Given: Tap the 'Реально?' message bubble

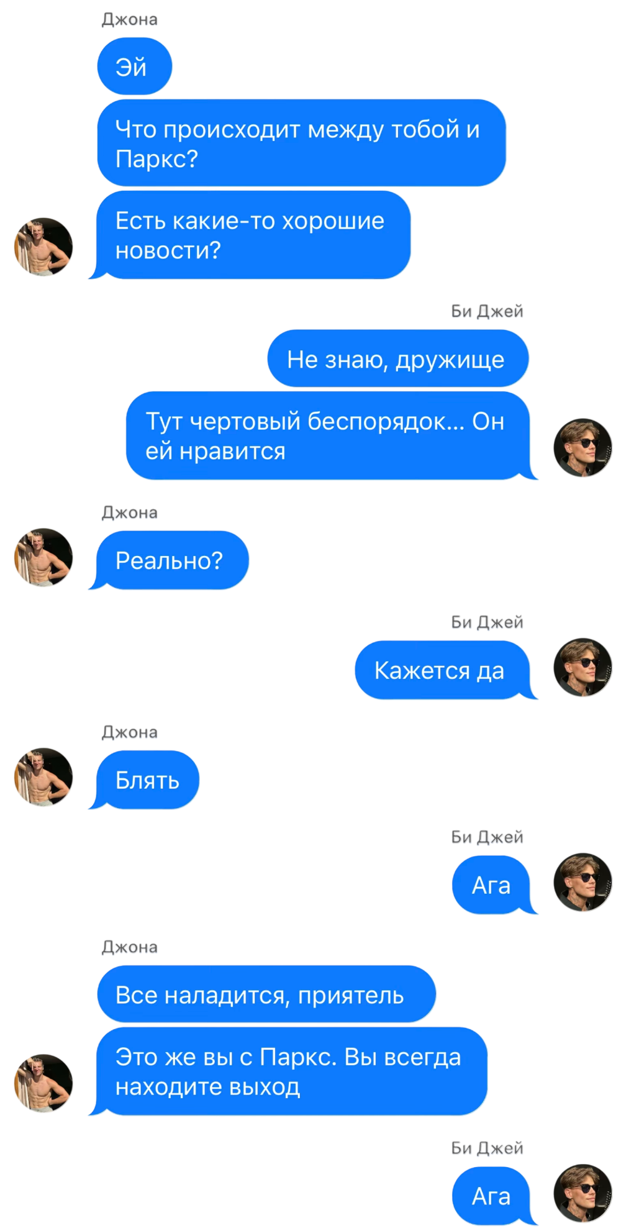Looking at the screenshot, I should click(169, 560).
